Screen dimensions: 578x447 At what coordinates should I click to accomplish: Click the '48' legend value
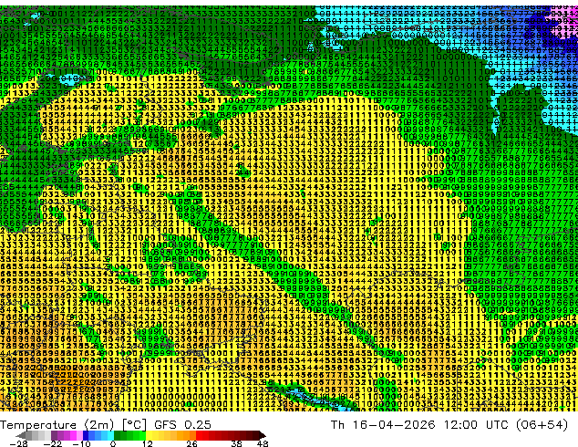click(x=263, y=443)
